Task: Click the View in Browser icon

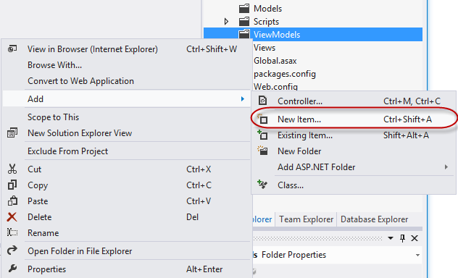Action: coord(12,49)
